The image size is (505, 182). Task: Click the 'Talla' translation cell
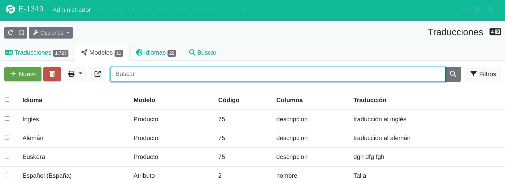[x=360, y=176]
